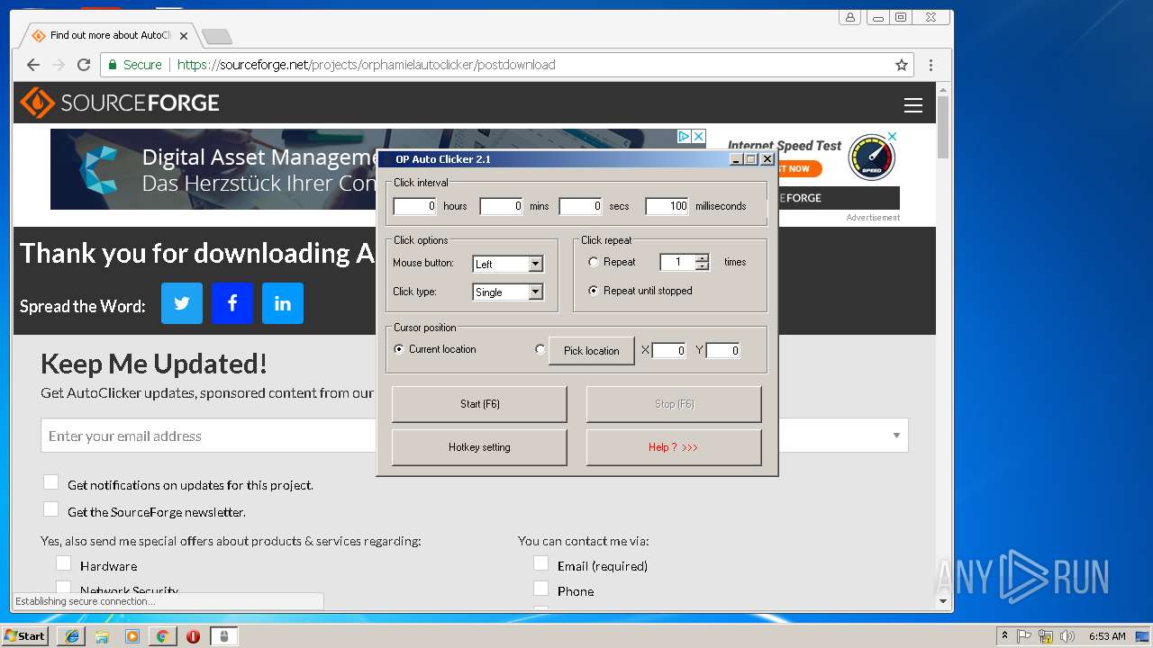This screenshot has height=648, width=1153.
Task: Select Current location radio button
Action: click(399, 349)
